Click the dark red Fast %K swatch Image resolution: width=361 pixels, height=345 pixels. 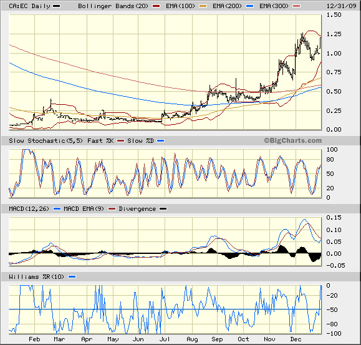click(x=120, y=141)
